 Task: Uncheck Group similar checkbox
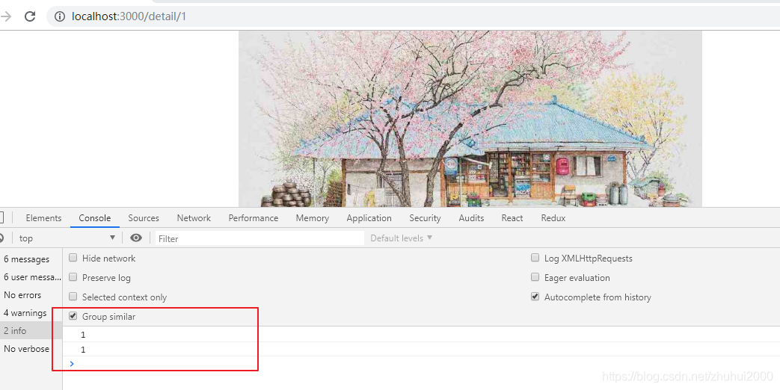tap(73, 316)
